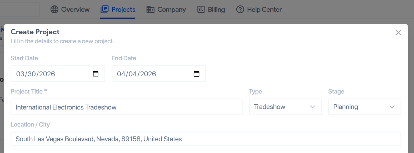Close the Create Project dialog

click(398, 32)
